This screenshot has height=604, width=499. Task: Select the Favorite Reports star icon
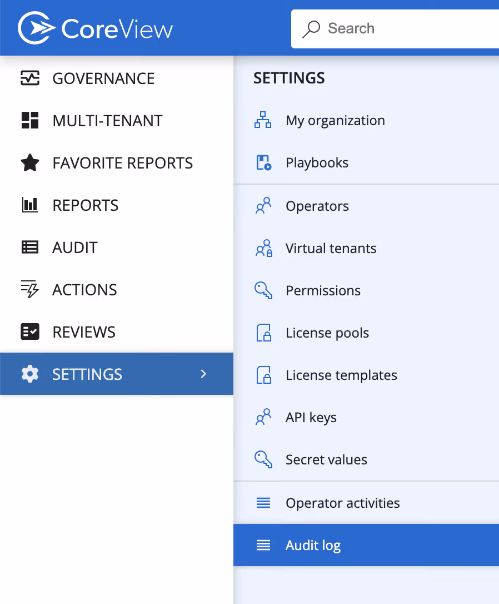(x=30, y=163)
